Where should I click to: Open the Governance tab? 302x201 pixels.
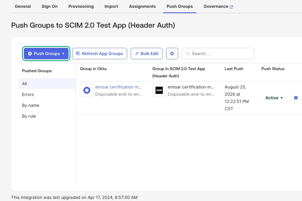(x=218, y=6)
